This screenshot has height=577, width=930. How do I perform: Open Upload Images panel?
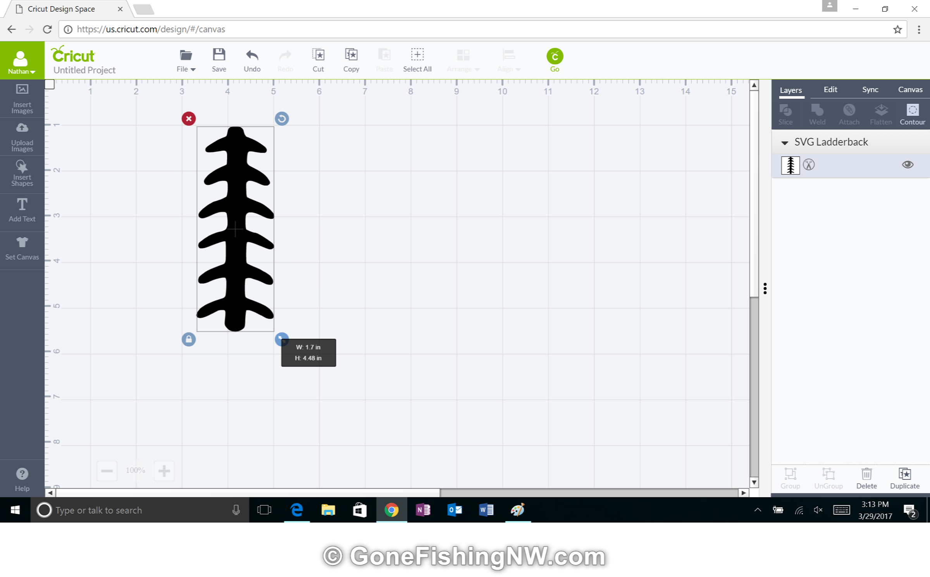(x=22, y=137)
